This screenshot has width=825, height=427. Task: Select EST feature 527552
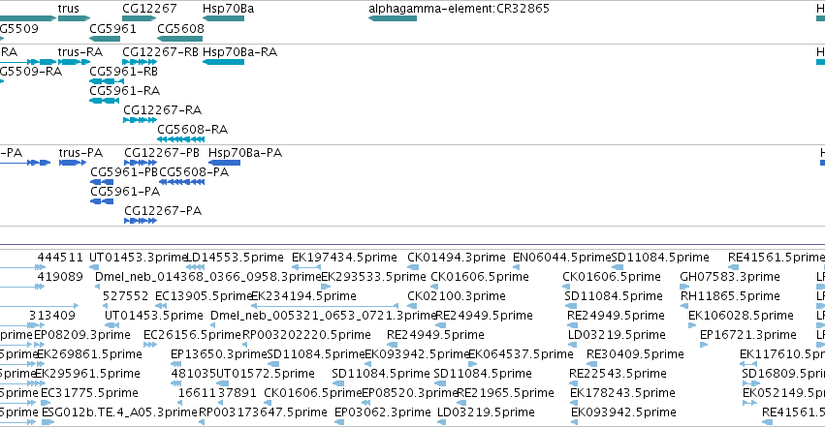click(x=126, y=296)
